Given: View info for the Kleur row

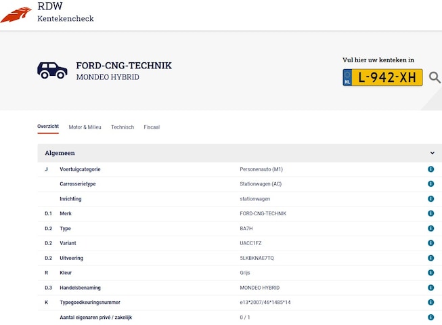Looking at the screenshot, I should (430, 273).
